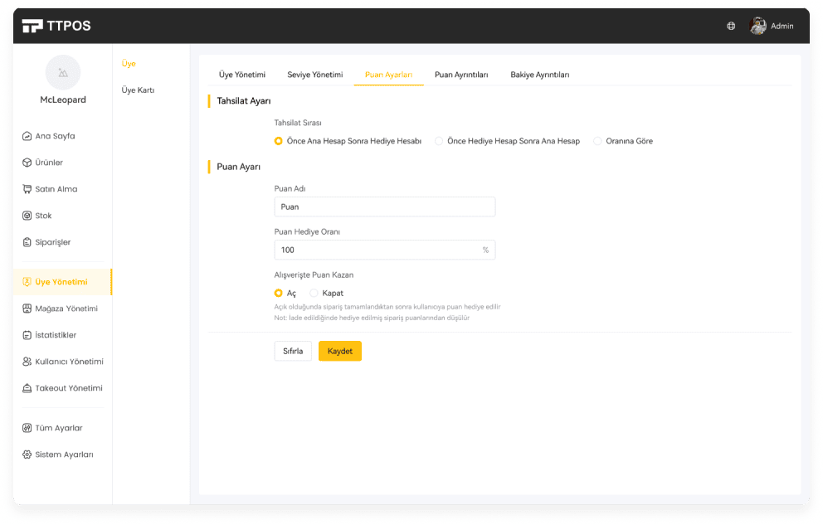This screenshot has width=823, height=525.
Task: Click the Tahsilat Ayarı section heading
Action: [x=244, y=100]
